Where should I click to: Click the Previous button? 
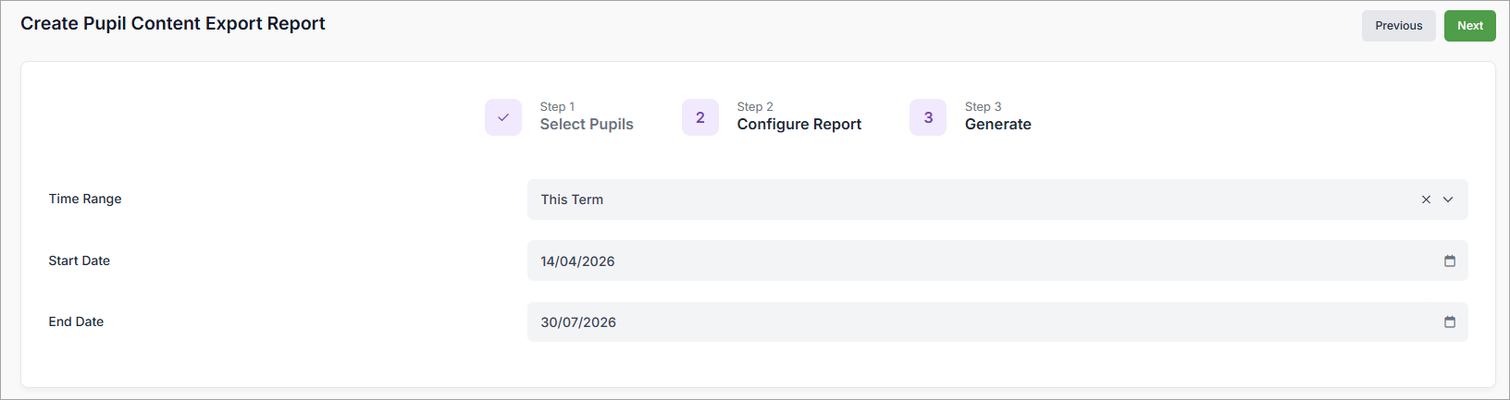[1399, 26]
